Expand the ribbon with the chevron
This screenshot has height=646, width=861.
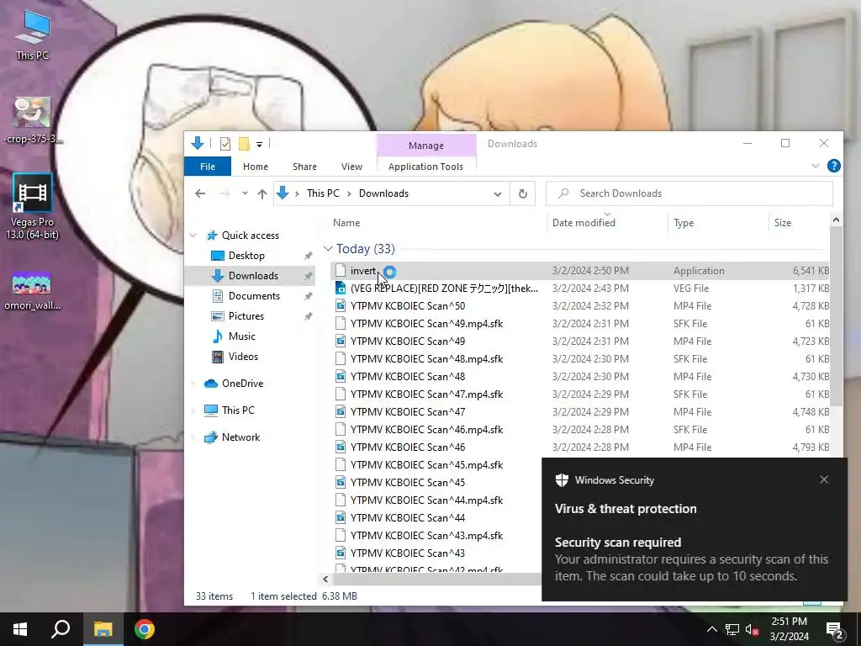pyautogui.click(x=816, y=166)
